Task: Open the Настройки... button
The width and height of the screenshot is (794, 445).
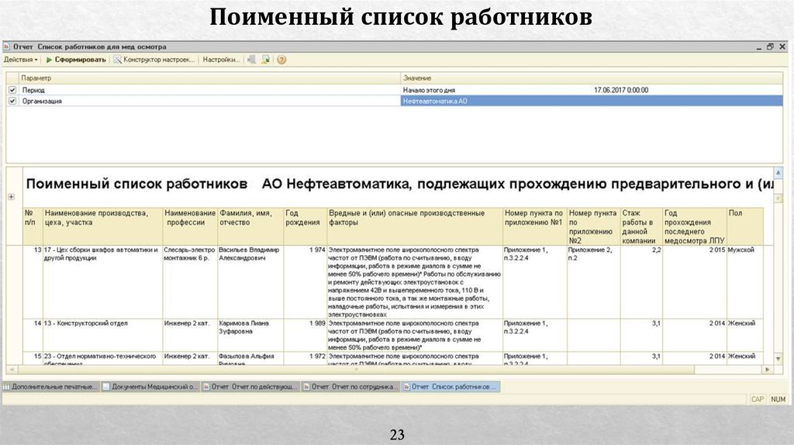Action: [x=220, y=60]
